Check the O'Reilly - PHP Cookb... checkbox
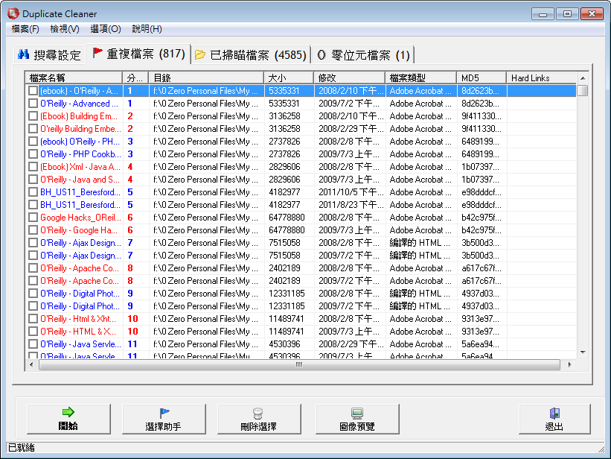 coord(33,154)
